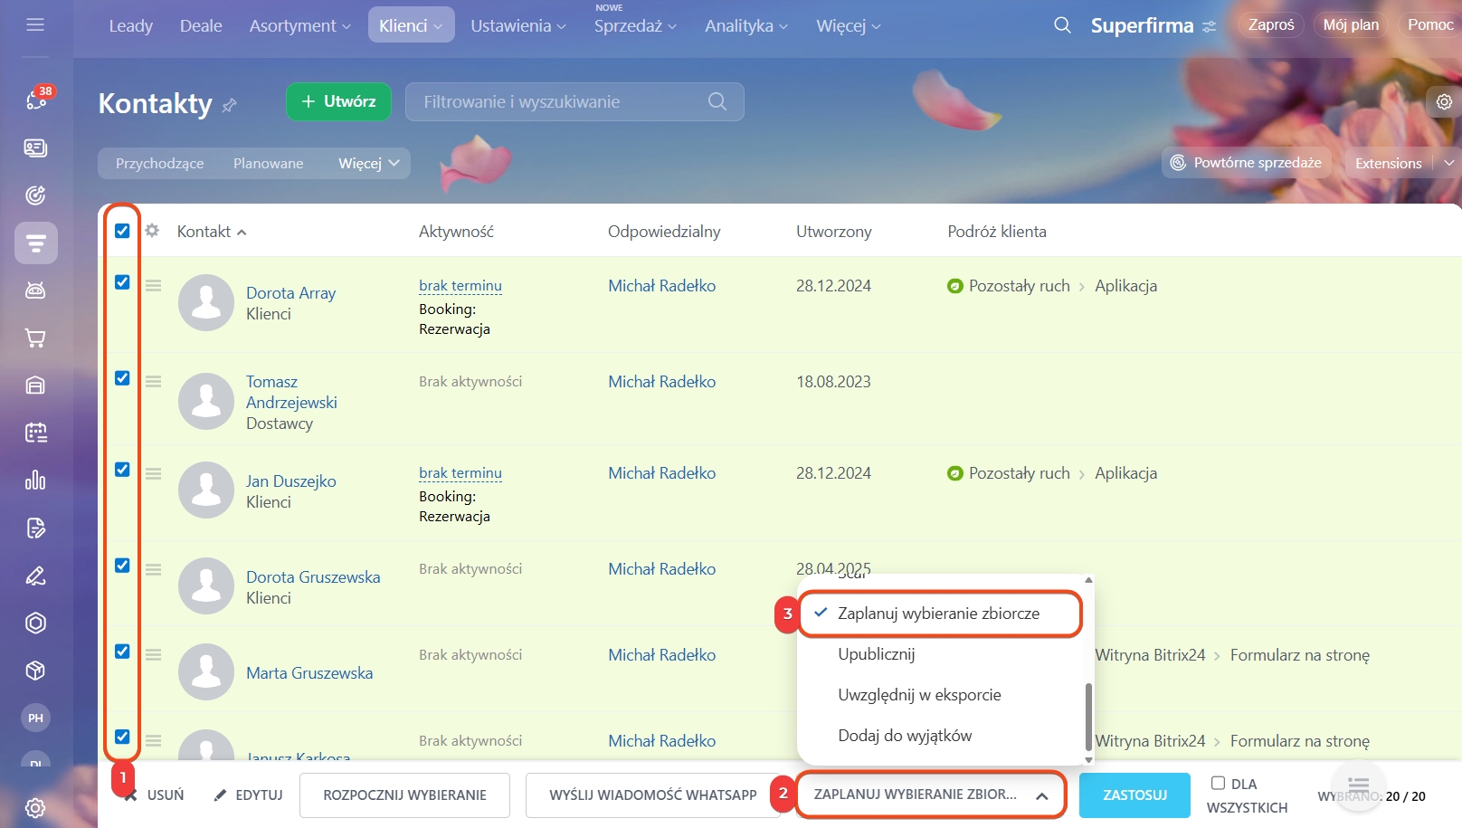Open row menu for Tomasz Andrzejewski
The height and width of the screenshot is (828, 1462).
coord(154,382)
